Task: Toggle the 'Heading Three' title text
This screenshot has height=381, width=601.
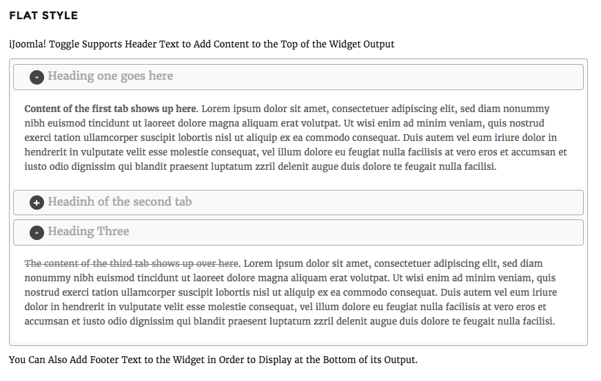Action: click(x=88, y=231)
